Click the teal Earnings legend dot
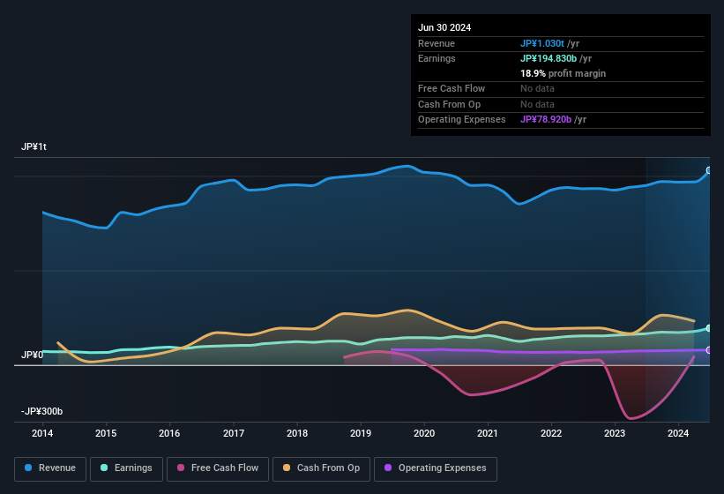Image resolution: width=724 pixels, height=494 pixels. point(104,468)
